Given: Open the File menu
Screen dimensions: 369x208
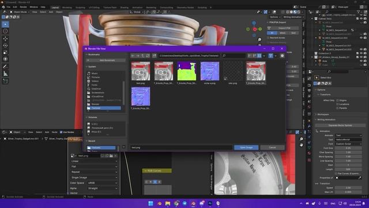Looking at the screenshot, I should click(9, 7).
